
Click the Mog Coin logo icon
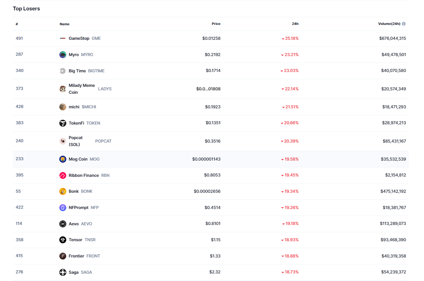62,159
